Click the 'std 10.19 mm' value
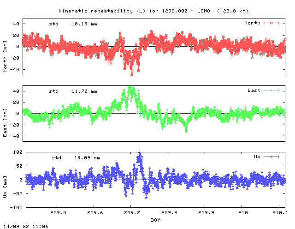Image resolution: width=295 pixels, height=229 pixels. (73, 24)
